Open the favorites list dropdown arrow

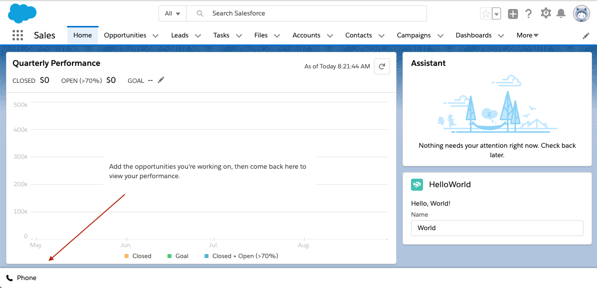[x=496, y=14]
